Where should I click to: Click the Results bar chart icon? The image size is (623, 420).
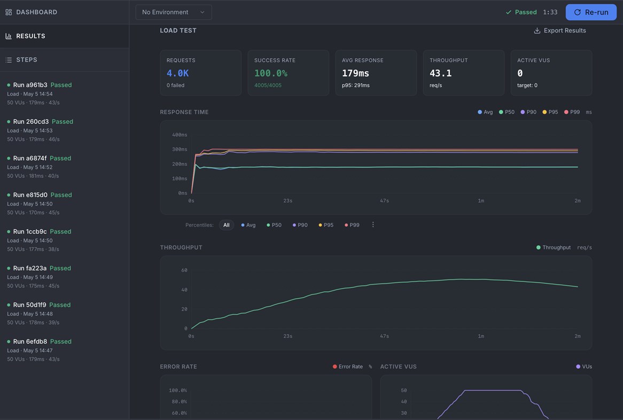pos(9,36)
